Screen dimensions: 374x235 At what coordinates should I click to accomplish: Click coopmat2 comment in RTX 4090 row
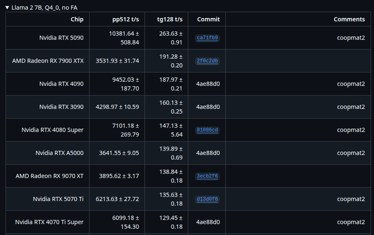(x=351, y=84)
